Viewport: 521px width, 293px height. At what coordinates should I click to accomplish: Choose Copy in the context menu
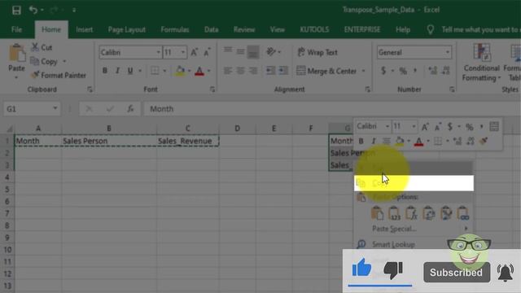pyautogui.click(x=414, y=183)
